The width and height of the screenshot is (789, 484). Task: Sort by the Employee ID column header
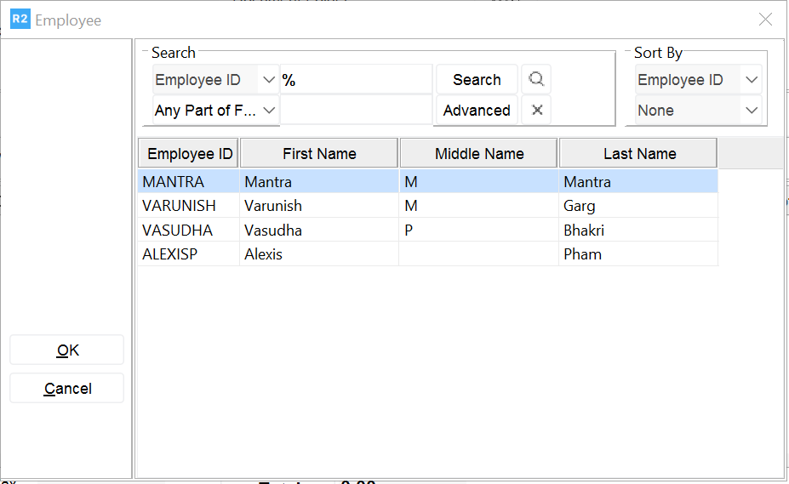point(189,154)
